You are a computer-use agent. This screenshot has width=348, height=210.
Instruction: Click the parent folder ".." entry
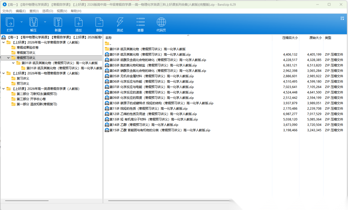point(110,44)
